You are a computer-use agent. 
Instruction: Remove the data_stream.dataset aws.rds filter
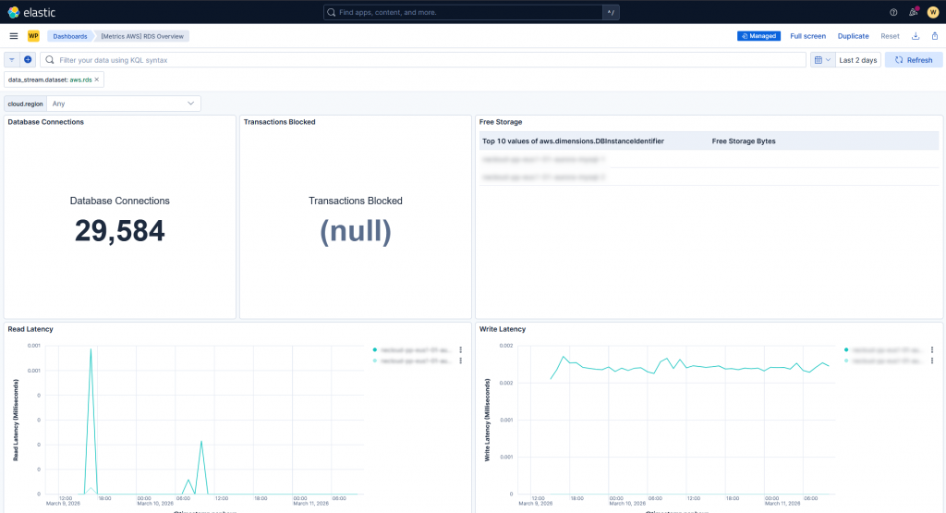tap(97, 80)
